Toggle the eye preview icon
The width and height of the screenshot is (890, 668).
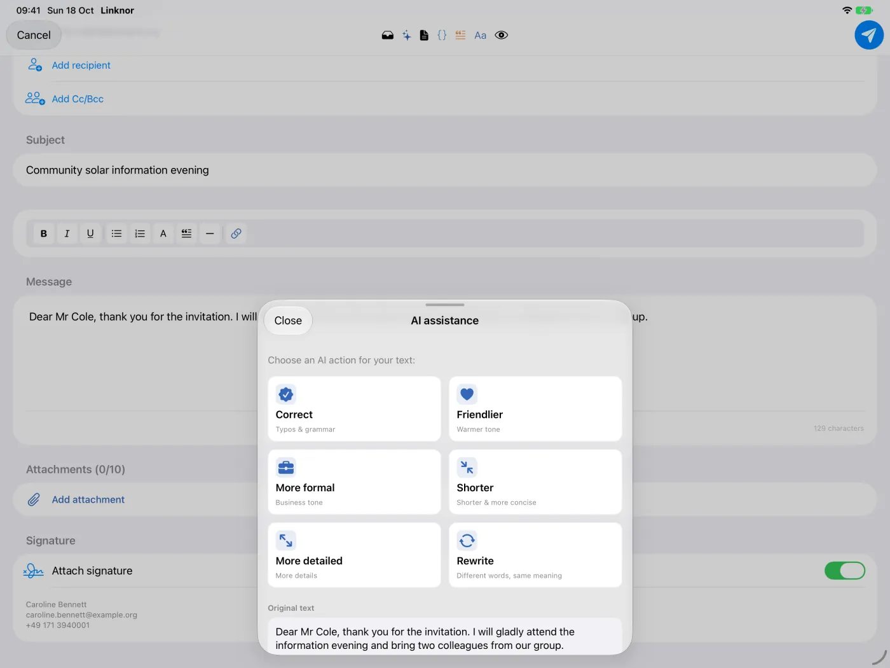[x=502, y=36]
